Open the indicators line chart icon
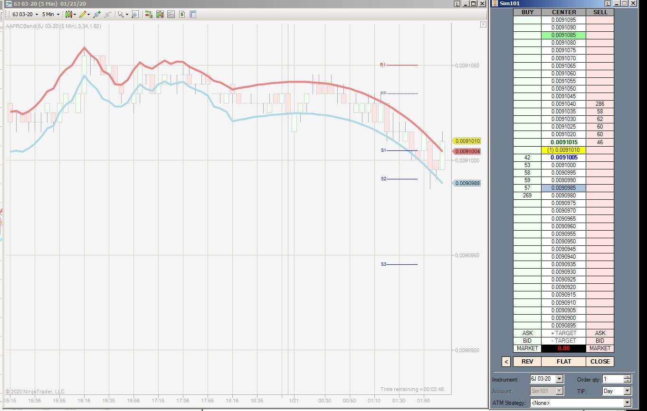The width and height of the screenshot is (647, 411). 171,14
